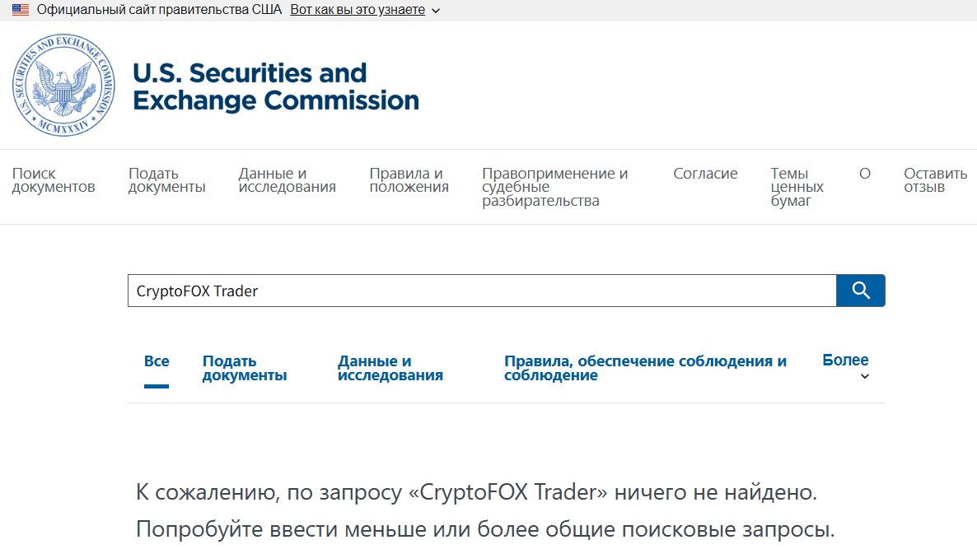
Task: Click the chevron under «Более»
Action: 864,376
